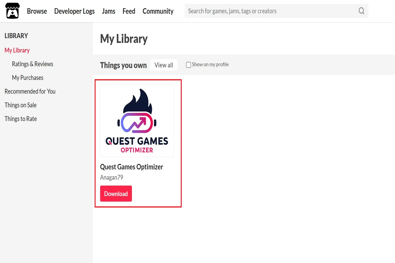Open the Quest Games Optimizer page
This screenshot has width=395, height=263.
(131, 167)
